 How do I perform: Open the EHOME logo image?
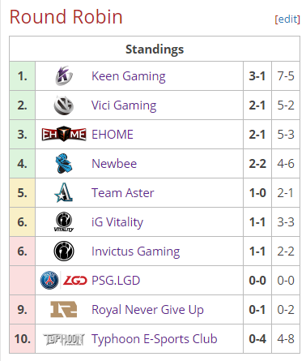pos(64,135)
